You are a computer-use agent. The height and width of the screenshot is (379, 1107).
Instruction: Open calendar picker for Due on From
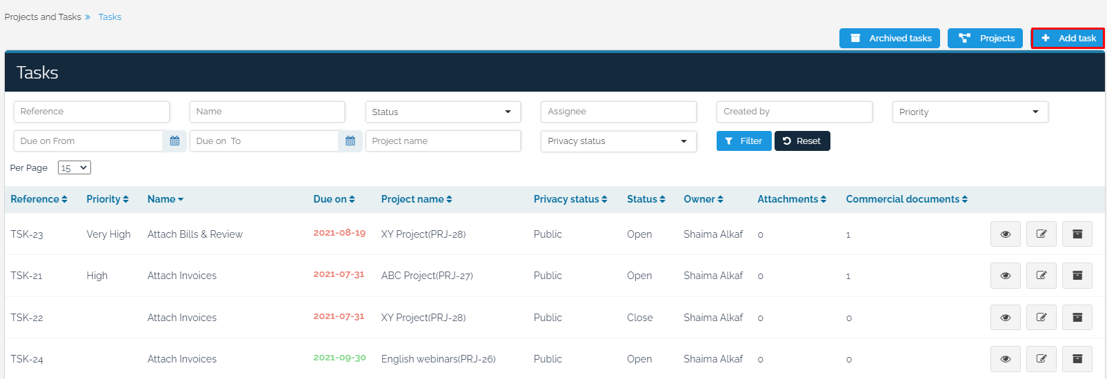(x=174, y=141)
